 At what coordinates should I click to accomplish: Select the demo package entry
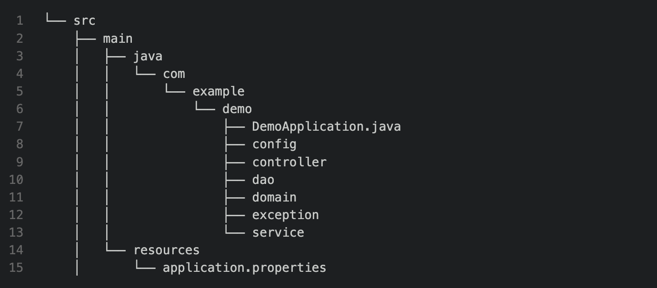click(237, 109)
